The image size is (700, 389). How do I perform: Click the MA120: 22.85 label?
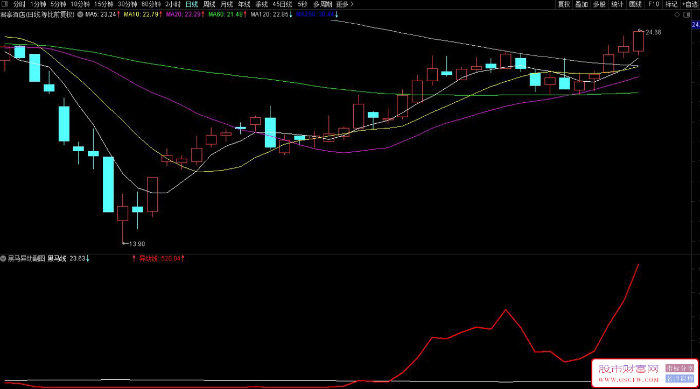click(x=270, y=15)
